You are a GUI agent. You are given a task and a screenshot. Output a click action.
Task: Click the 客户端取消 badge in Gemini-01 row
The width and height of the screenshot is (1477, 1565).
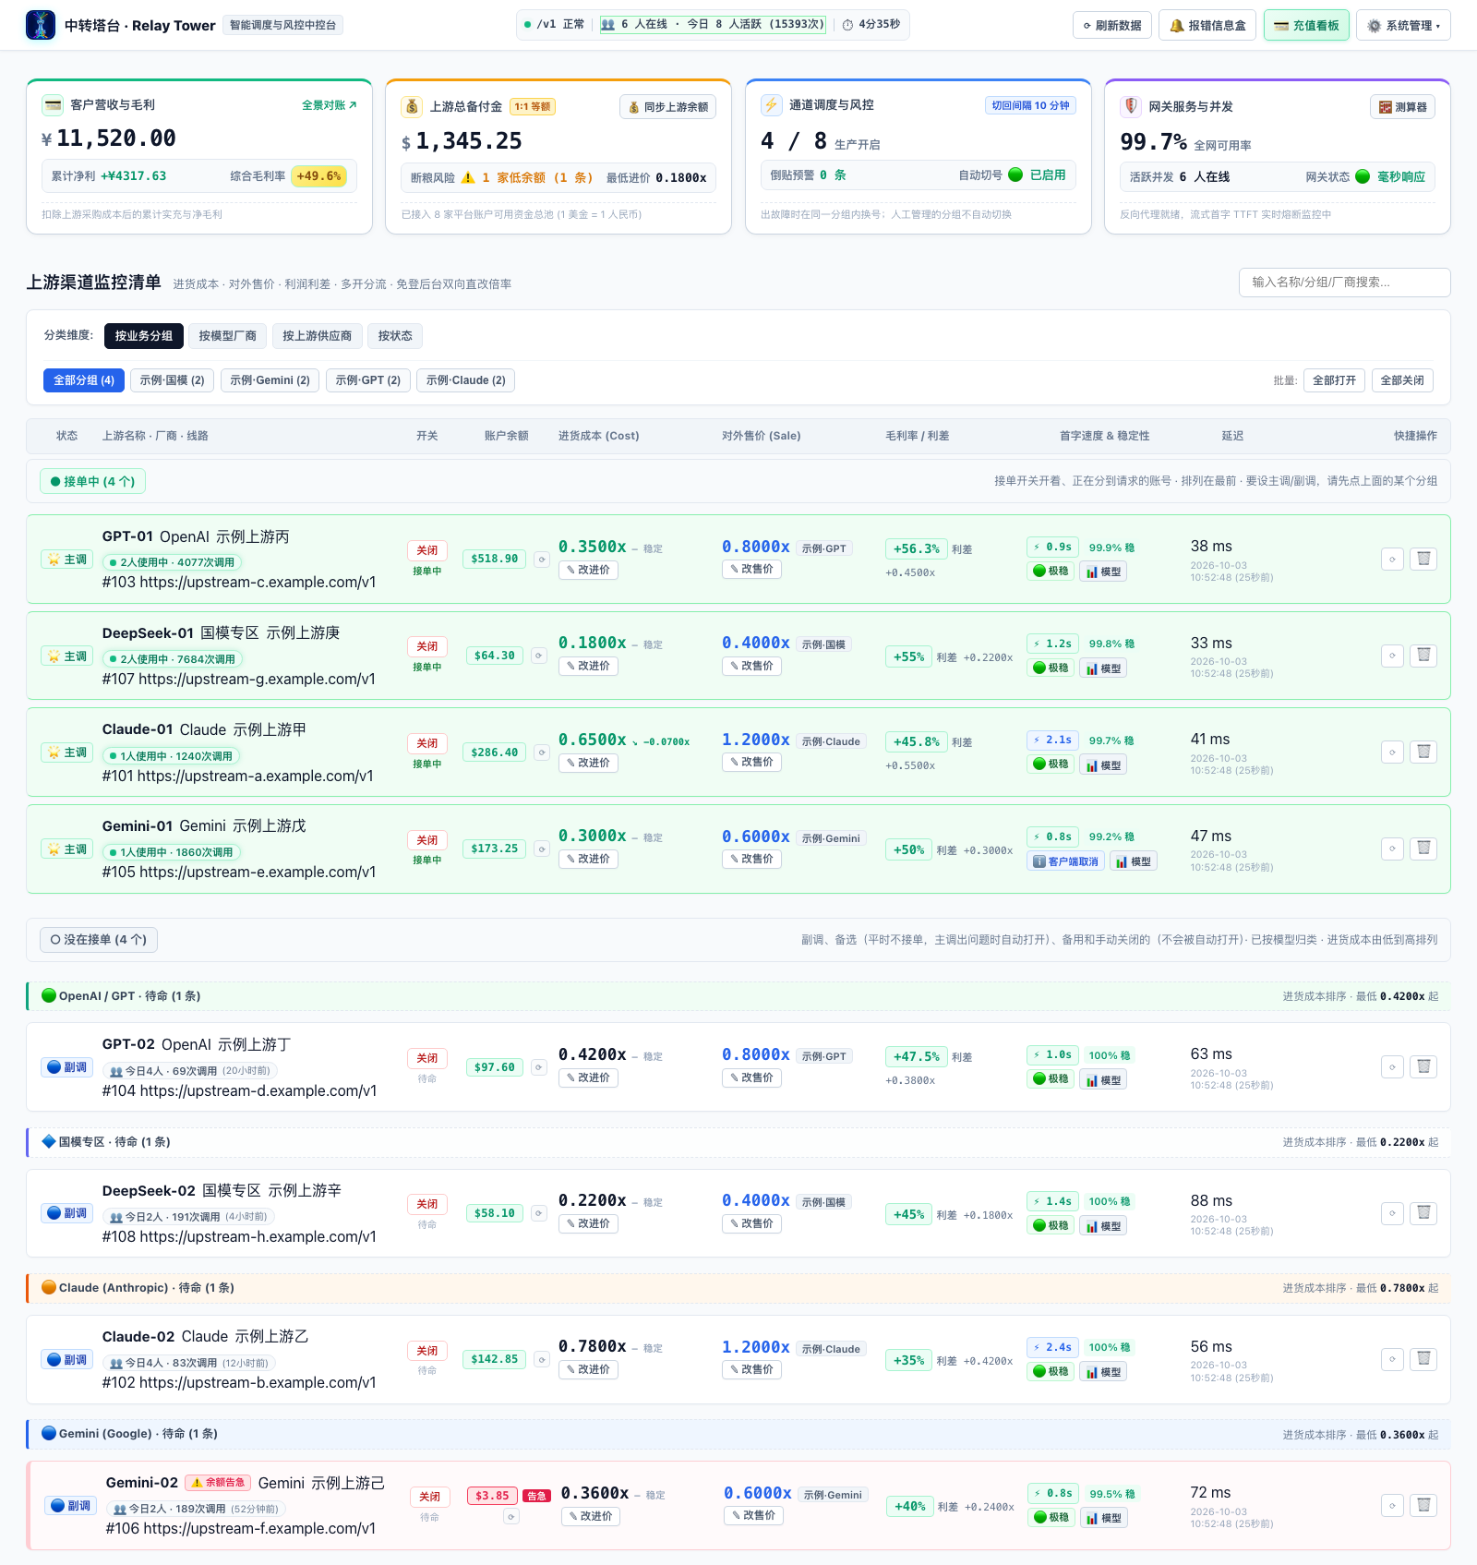coord(1065,861)
